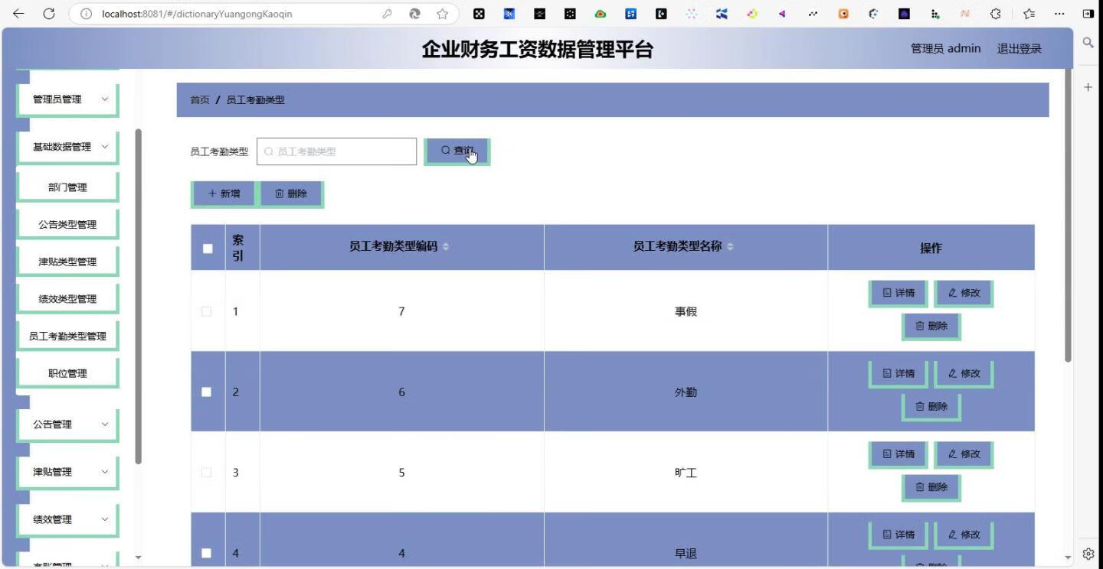Click the main page vertical scrollbar
The width and height of the screenshot is (1103, 569).
click(1069, 214)
